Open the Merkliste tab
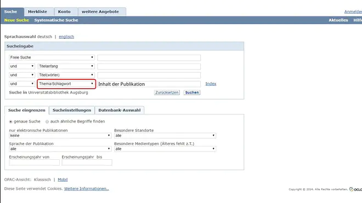The image size is (362, 203). coord(39,11)
